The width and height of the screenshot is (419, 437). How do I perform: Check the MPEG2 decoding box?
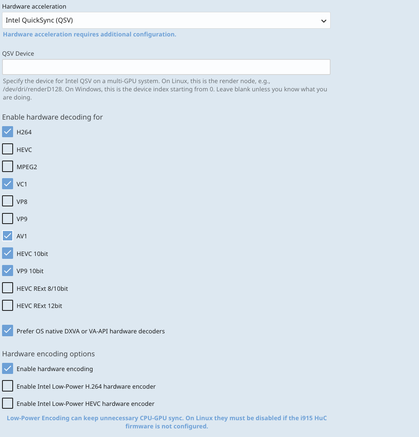click(x=8, y=167)
